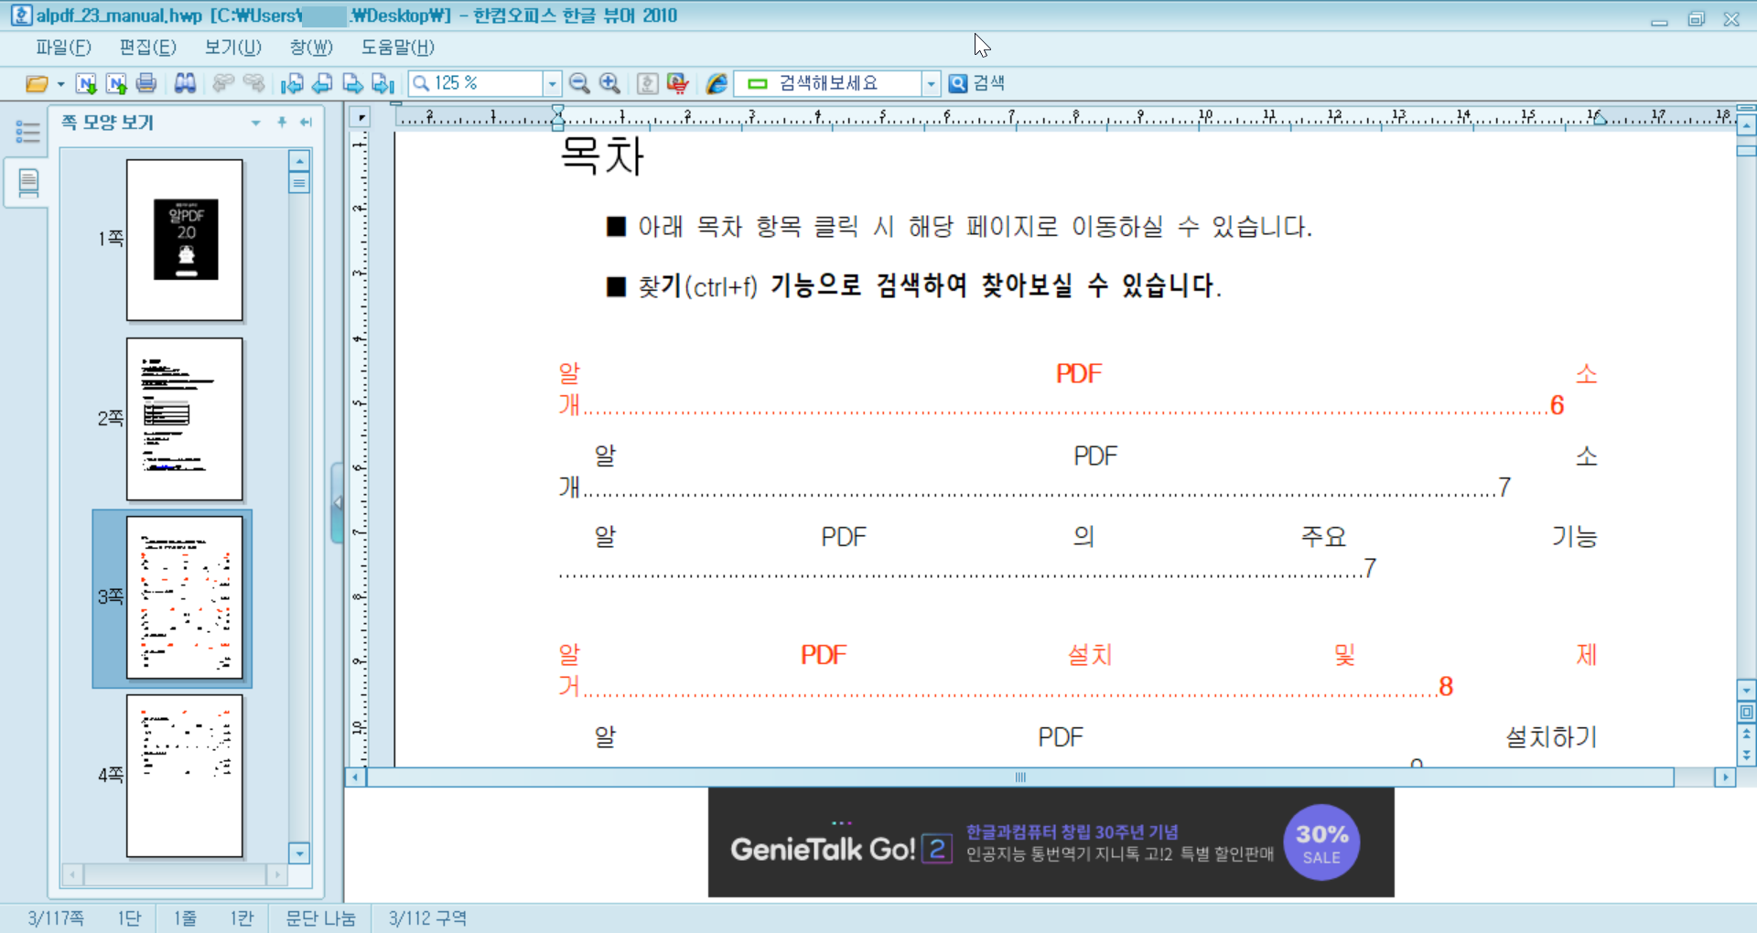Screen dimensions: 1757x933
Task: Click the GenieTalk Go! advertisement banner
Action: coord(1051,842)
